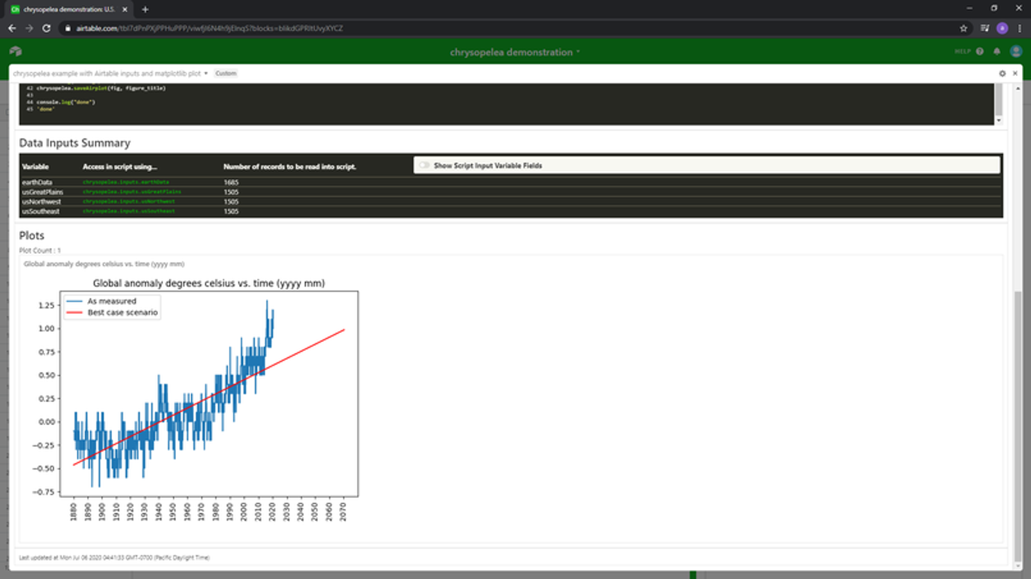Close the chrysopelea block panel
This screenshot has height=579, width=1031.
[x=1015, y=73]
